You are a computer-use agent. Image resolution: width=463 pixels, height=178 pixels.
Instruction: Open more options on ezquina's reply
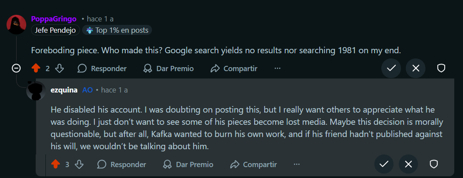[297, 164]
